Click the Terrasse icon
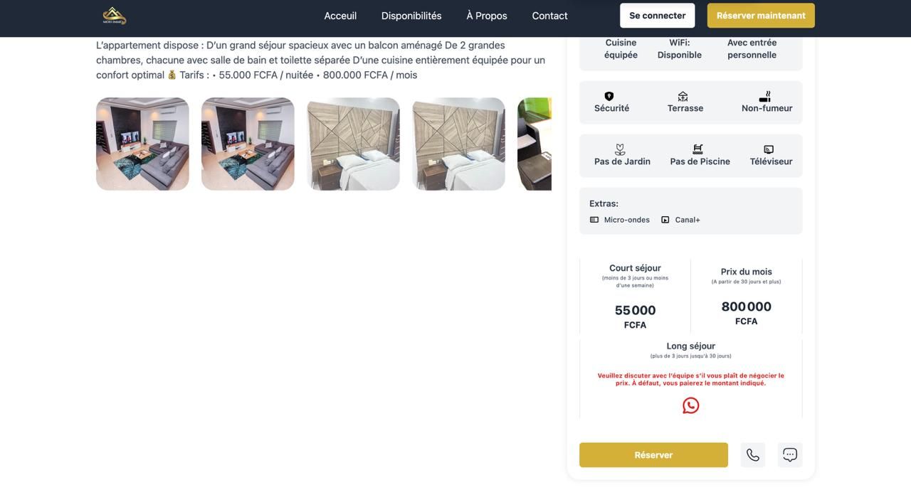Screen dimensions: 911x490 [x=683, y=96]
